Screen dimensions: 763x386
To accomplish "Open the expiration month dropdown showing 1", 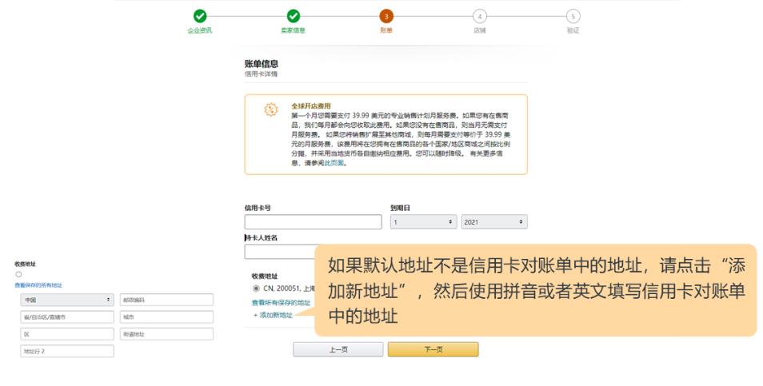I will click(423, 222).
